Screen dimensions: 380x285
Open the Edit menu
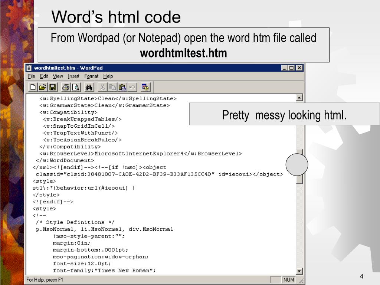[44, 76]
